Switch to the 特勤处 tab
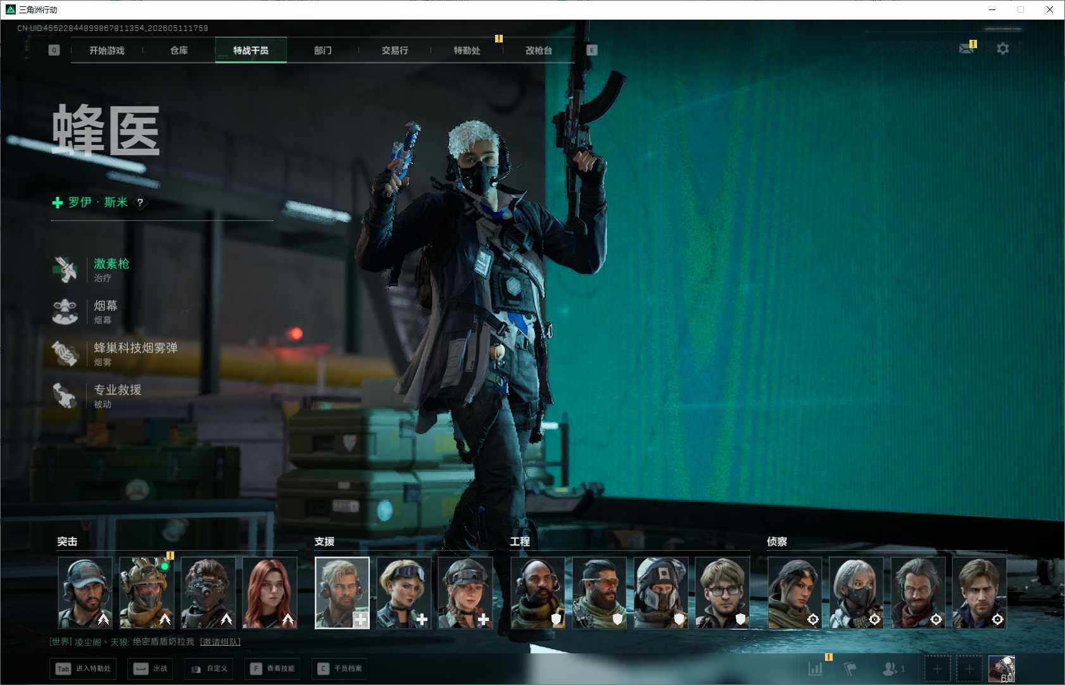 click(467, 50)
